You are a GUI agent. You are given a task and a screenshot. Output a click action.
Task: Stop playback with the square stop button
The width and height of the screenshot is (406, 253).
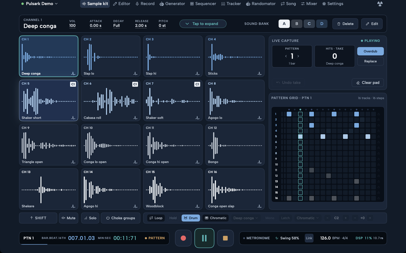(225, 238)
